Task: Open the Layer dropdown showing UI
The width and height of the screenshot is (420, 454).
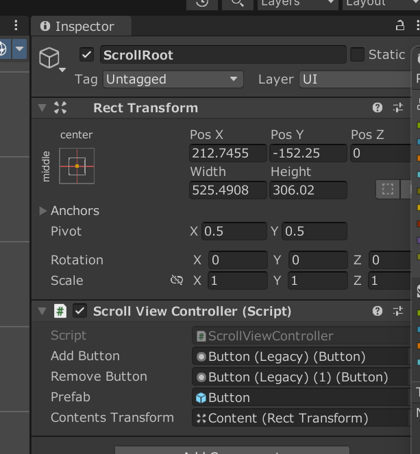Action: 356,79
